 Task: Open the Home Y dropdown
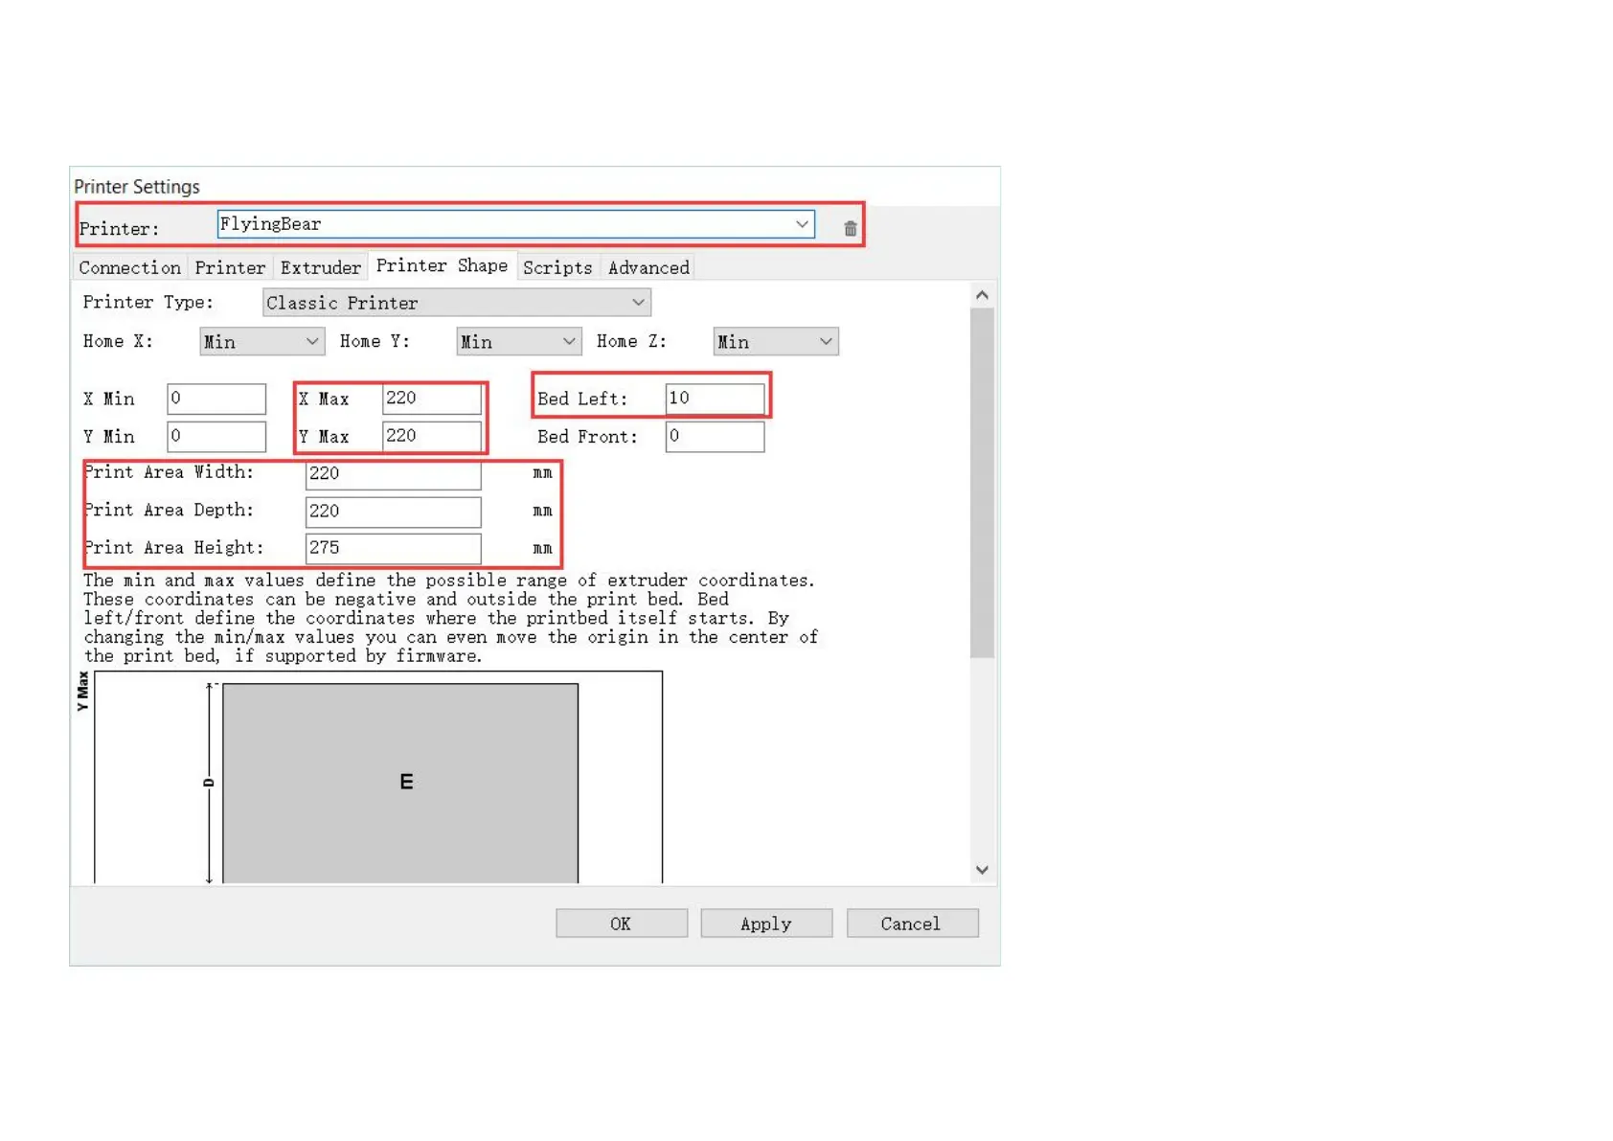pyautogui.click(x=518, y=342)
